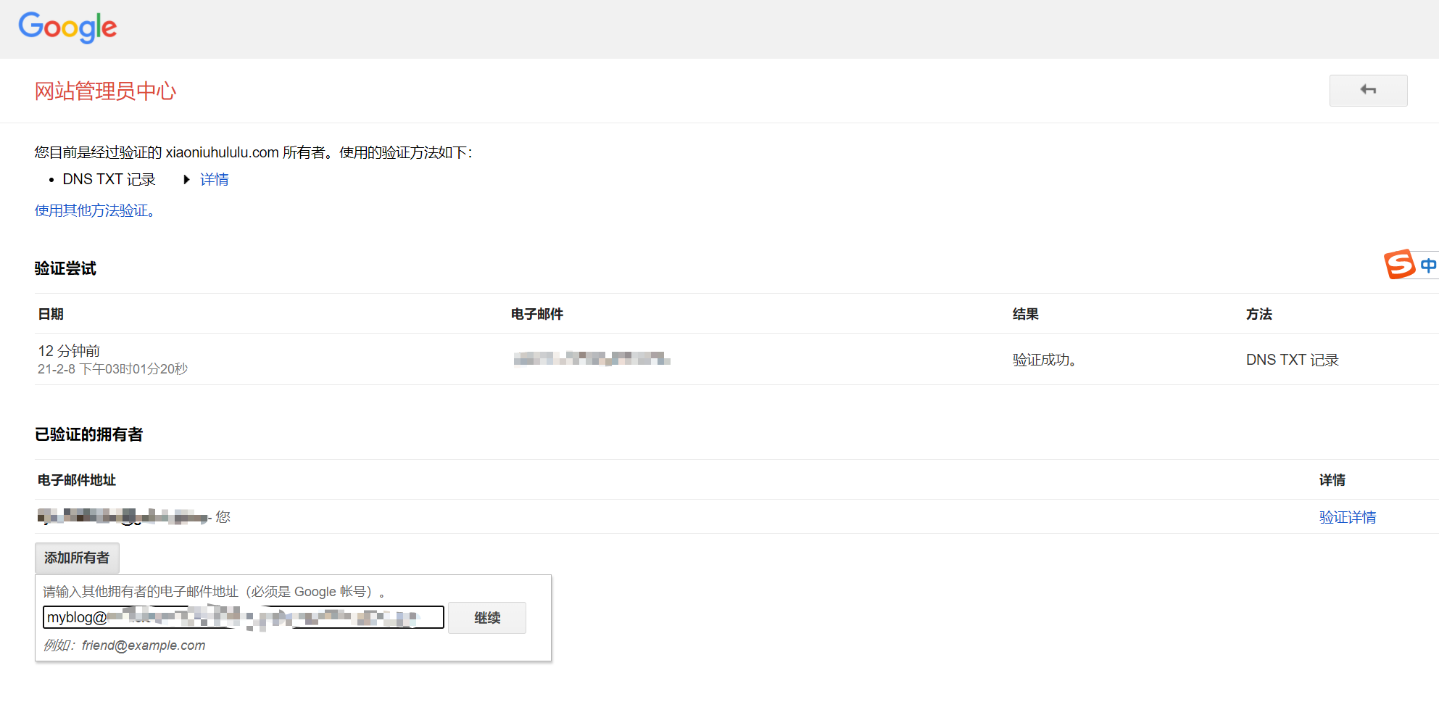Click the 添加所有者 button
Screen dimensions: 1439x710
pos(77,558)
